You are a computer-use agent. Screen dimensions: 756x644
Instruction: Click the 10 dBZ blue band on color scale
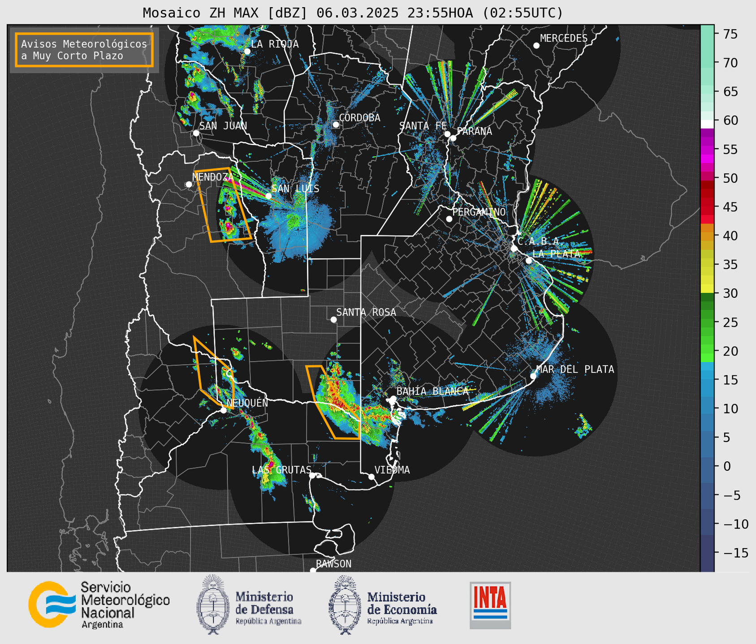click(707, 408)
